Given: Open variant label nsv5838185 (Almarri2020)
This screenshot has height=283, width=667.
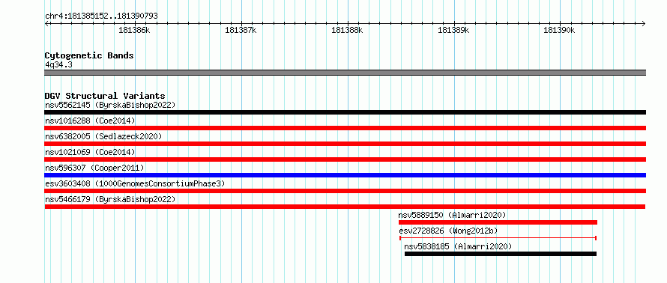Looking at the screenshot, I should [458, 246].
